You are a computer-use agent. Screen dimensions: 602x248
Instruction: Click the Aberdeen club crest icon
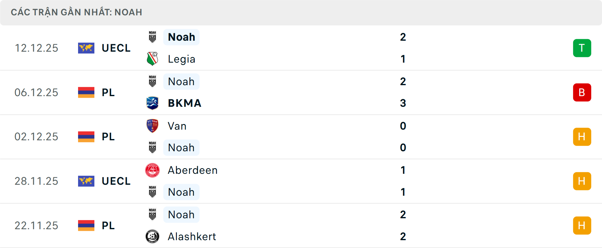tap(152, 170)
